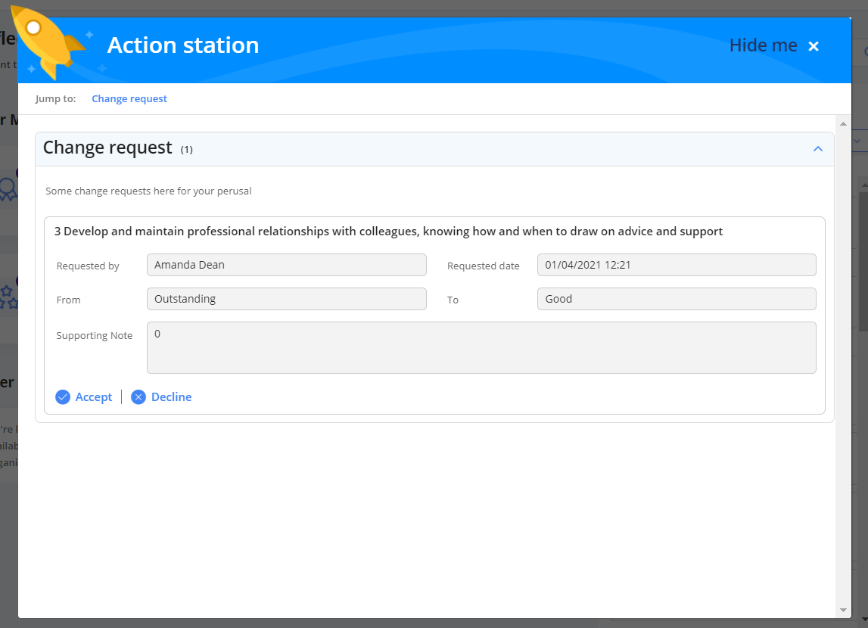
Task: Click the To label
Action: pyautogui.click(x=453, y=300)
